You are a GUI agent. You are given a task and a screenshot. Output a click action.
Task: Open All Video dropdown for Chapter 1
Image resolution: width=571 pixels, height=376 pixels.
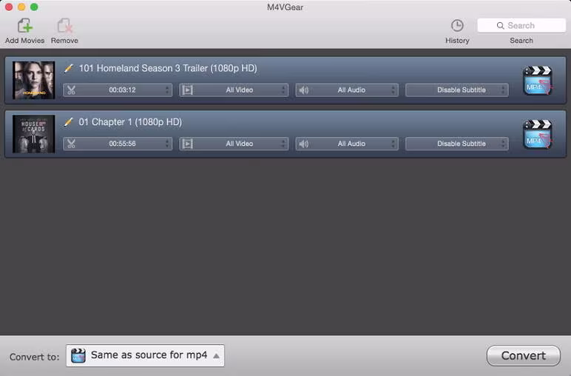coord(234,144)
